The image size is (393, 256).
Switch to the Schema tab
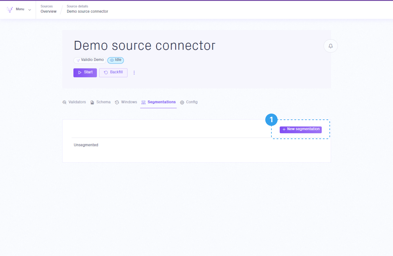(100, 102)
